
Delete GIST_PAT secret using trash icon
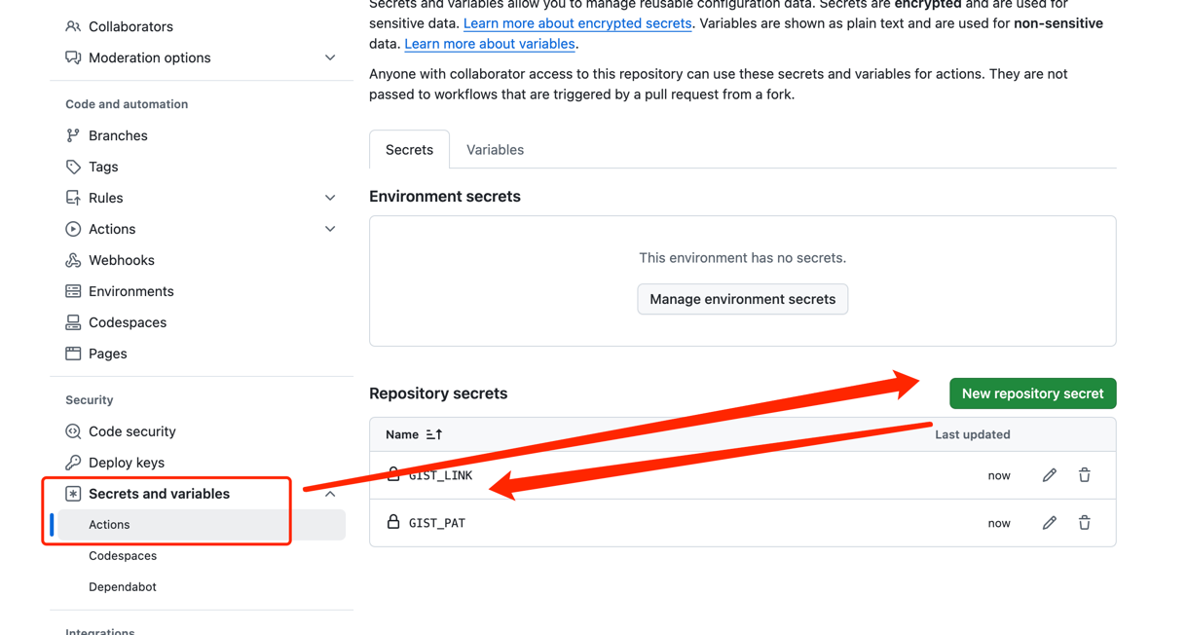1084,523
